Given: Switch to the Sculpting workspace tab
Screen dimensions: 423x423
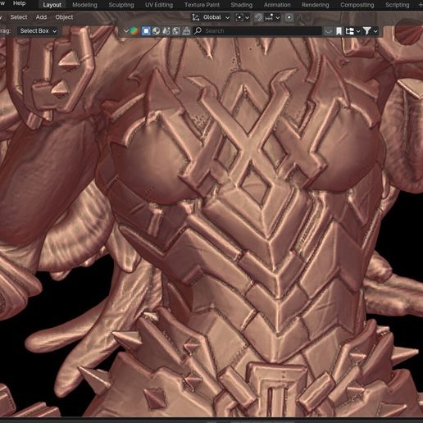Looking at the screenshot, I should click(121, 5).
